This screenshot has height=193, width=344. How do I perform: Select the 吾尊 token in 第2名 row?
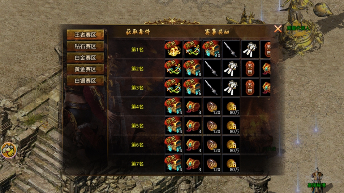click(250, 68)
